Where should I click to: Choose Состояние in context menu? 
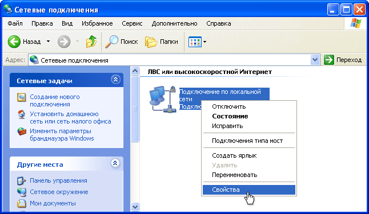[x=249, y=116]
